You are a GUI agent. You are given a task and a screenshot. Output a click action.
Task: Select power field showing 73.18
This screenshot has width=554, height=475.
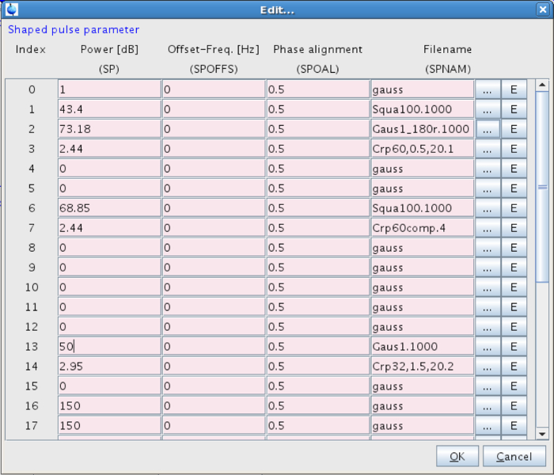click(109, 129)
